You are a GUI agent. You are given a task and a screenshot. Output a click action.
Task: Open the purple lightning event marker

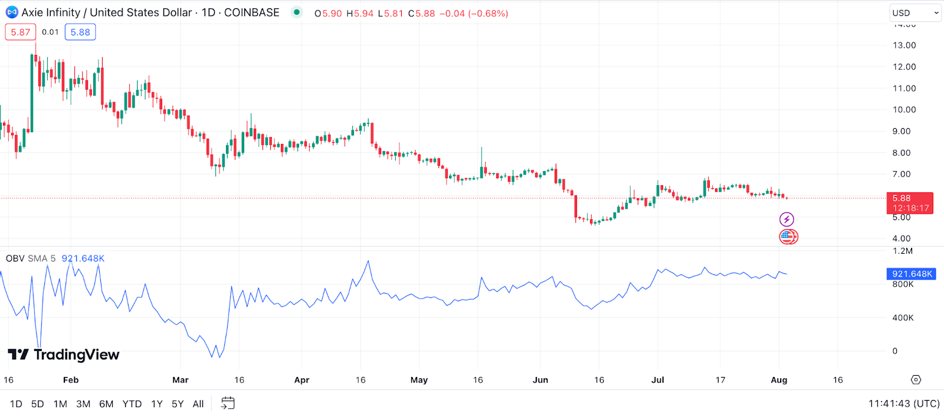[786, 220]
